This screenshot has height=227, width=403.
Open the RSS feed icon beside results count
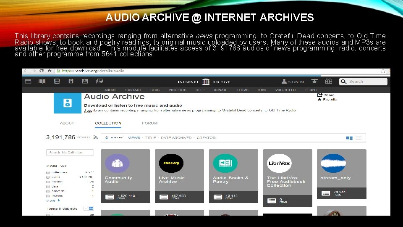coord(96,137)
